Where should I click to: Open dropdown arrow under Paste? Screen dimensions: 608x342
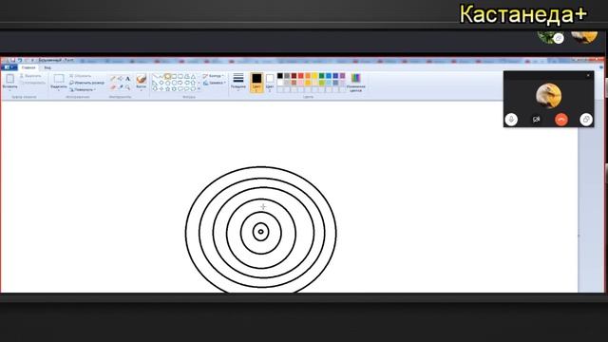pyautogui.click(x=9, y=90)
